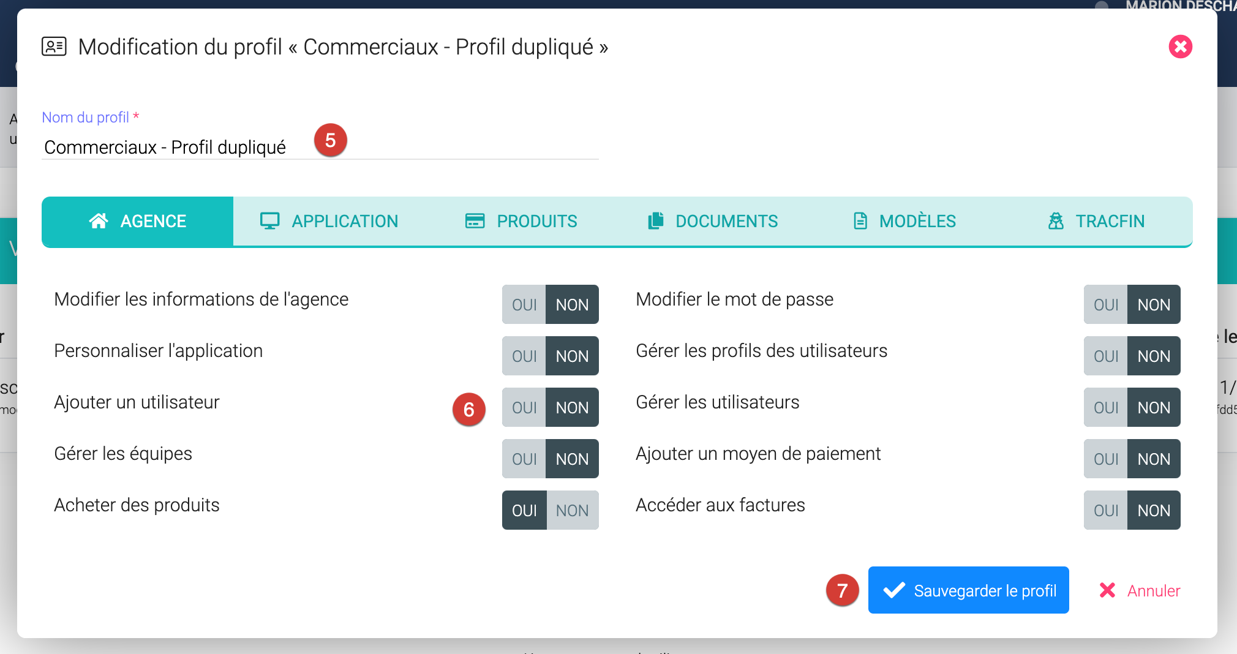Click the ID card icon in dialog title
The height and width of the screenshot is (654, 1237).
(54, 47)
